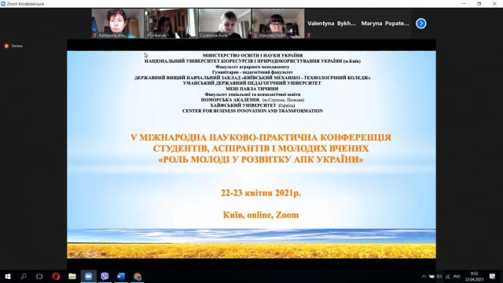Click 'Zoom Конференция' window title text

pyautogui.click(x=25, y=4)
